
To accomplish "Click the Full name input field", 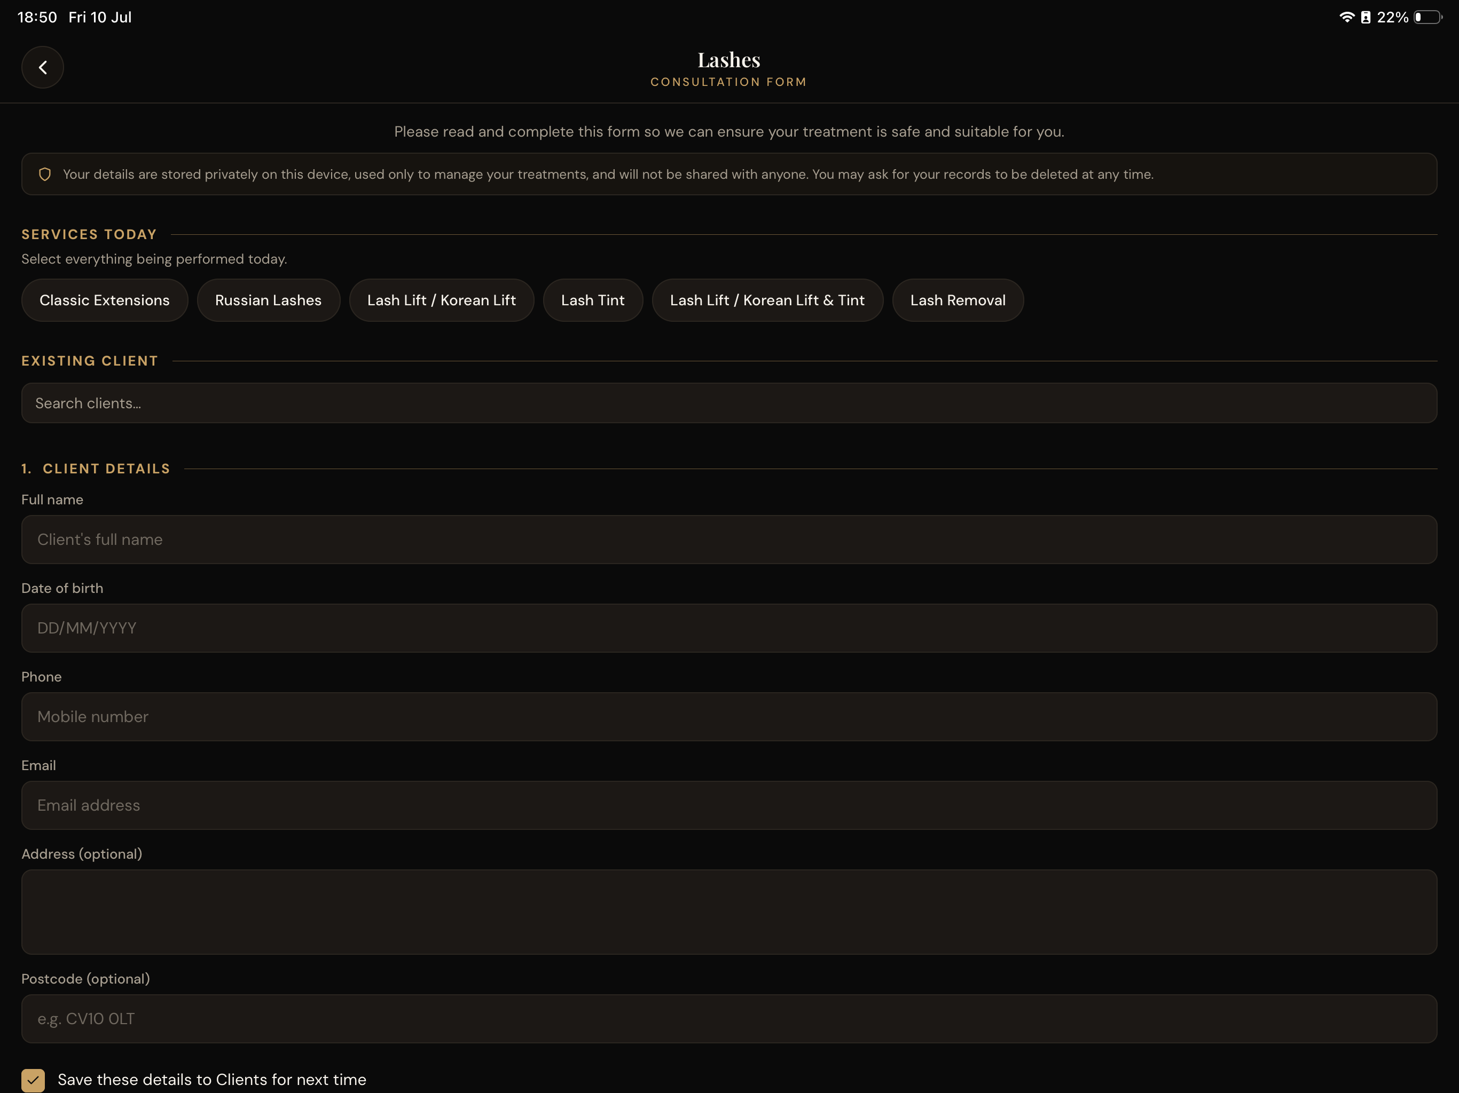I will coord(729,539).
